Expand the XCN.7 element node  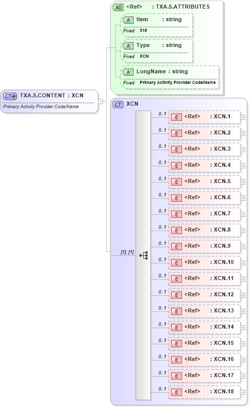[242, 214]
